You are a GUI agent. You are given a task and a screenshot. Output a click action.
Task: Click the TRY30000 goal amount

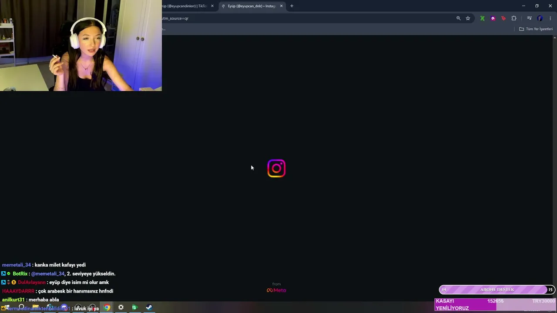pyautogui.click(x=544, y=301)
